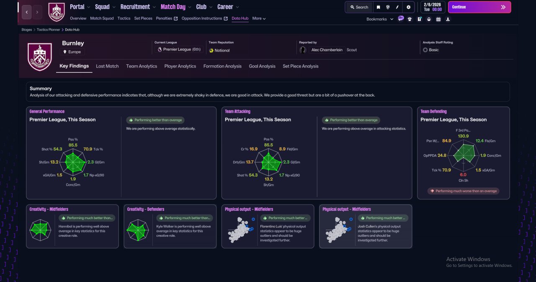The image size is (536, 282).
Task: Click Alec Chamberlain's portrait icon
Action: [303, 50]
